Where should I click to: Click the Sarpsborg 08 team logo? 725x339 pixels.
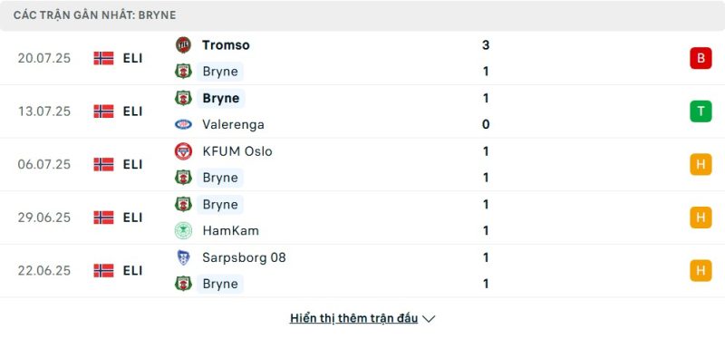(x=183, y=257)
